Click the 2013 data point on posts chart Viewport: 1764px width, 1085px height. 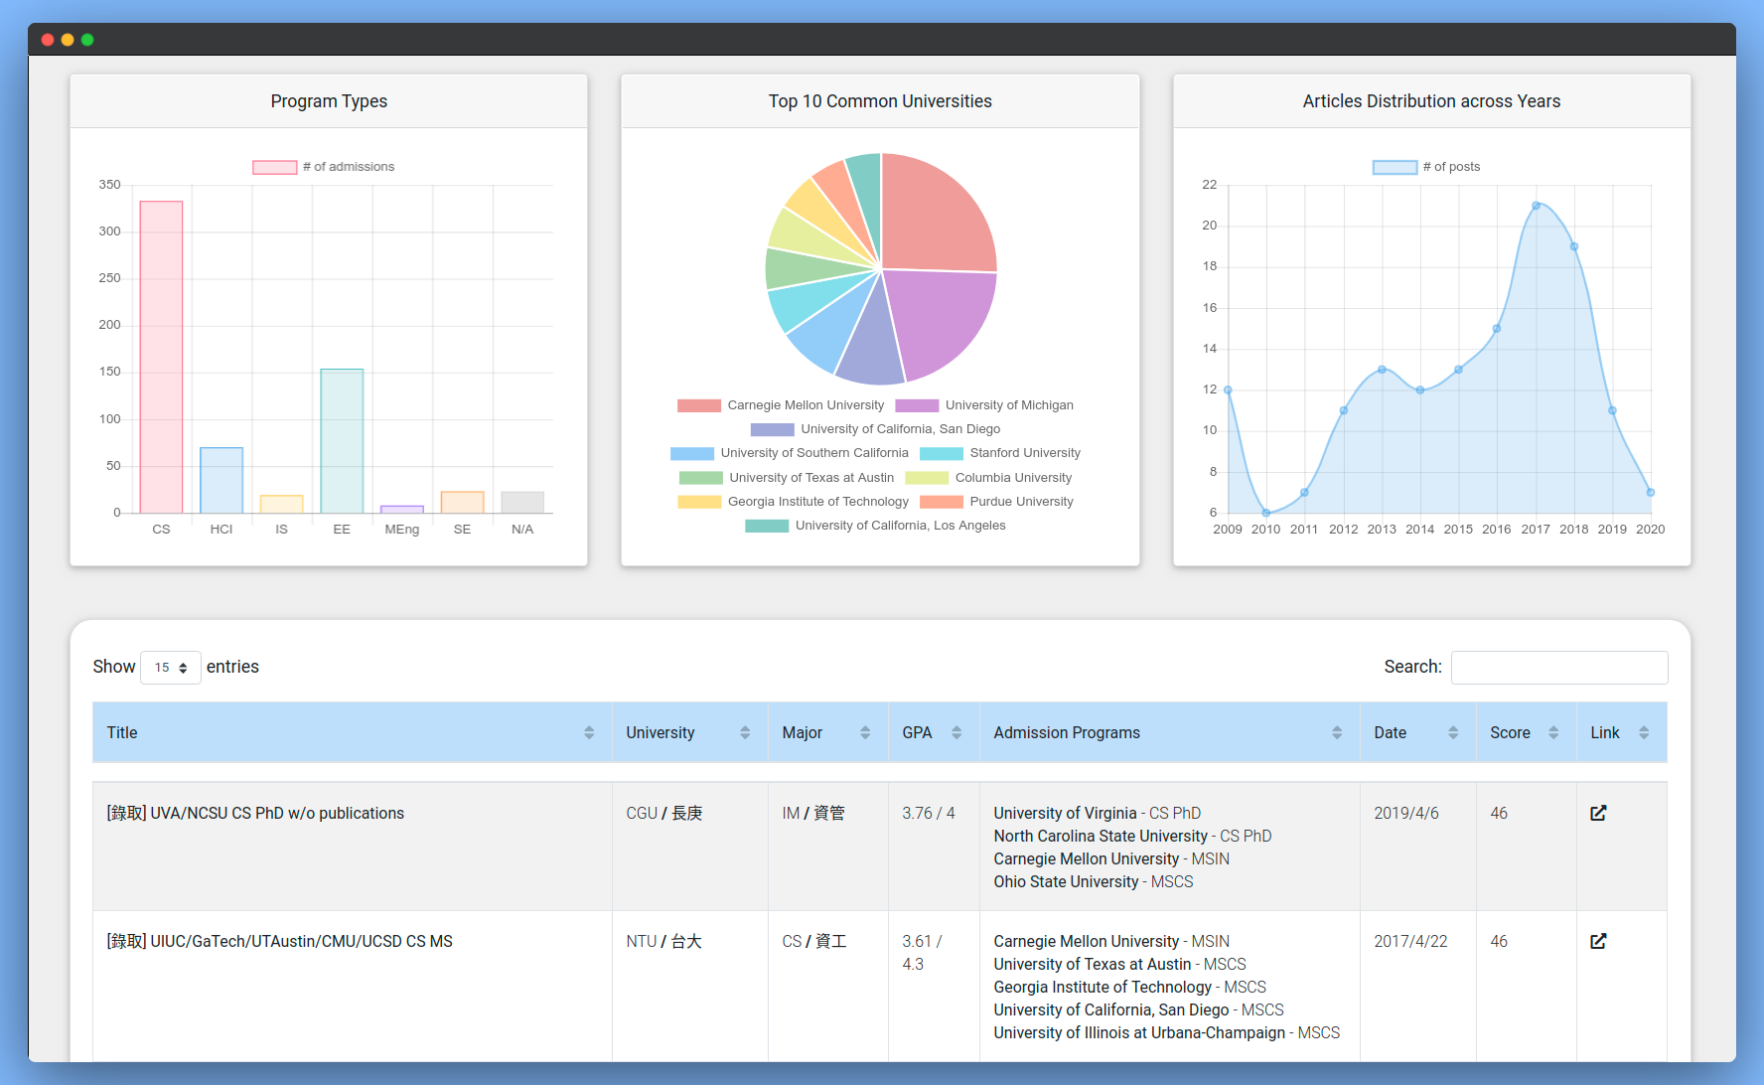click(x=1382, y=370)
